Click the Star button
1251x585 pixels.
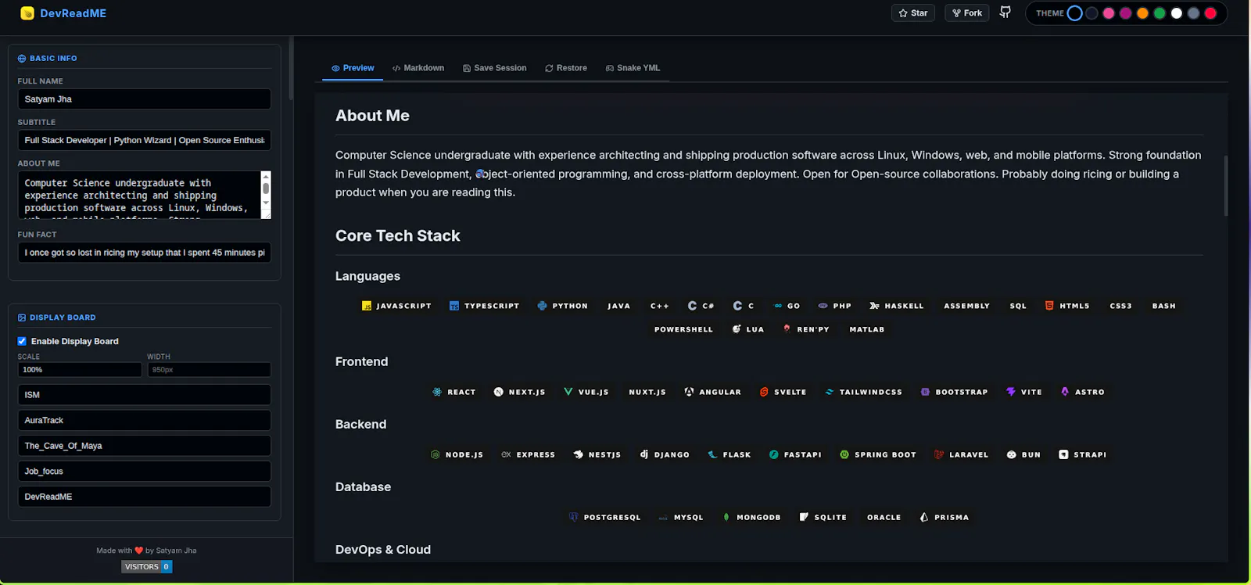[913, 13]
